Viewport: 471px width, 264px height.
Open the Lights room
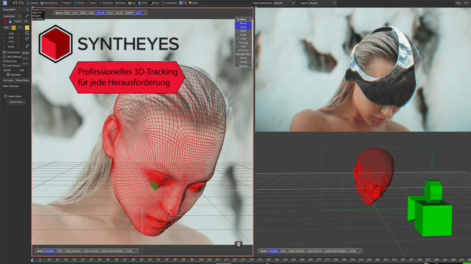pyautogui.click(x=194, y=3)
